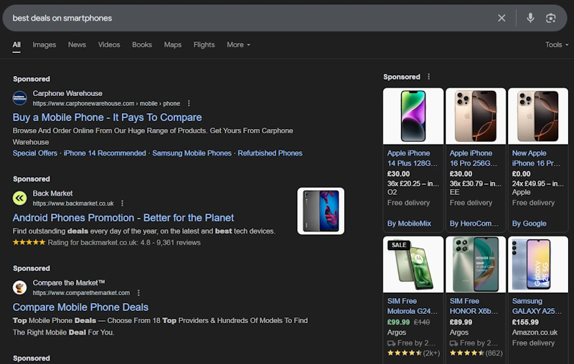Image resolution: width=574 pixels, height=364 pixels.
Task: Click the Motorola G24 SALE product image
Action: [x=413, y=264]
